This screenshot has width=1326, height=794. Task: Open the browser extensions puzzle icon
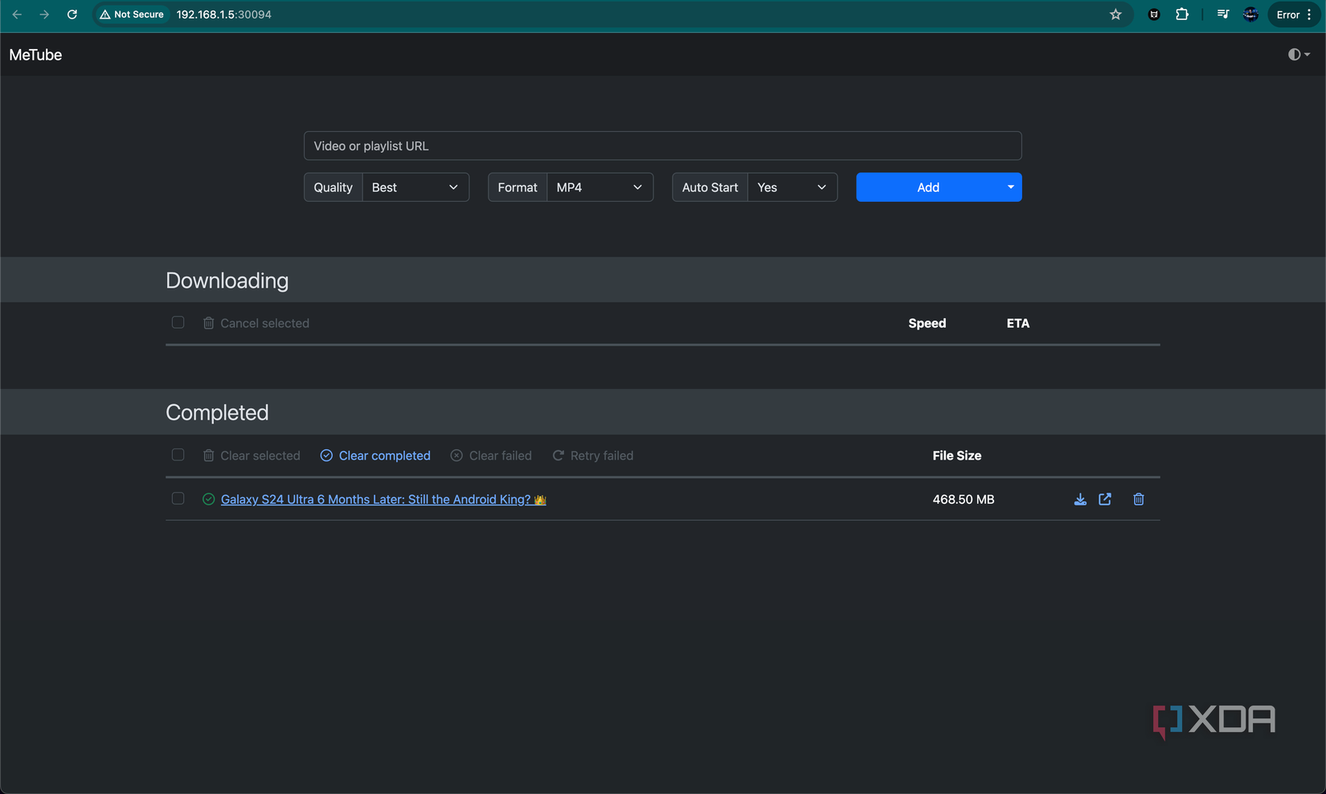pos(1181,14)
